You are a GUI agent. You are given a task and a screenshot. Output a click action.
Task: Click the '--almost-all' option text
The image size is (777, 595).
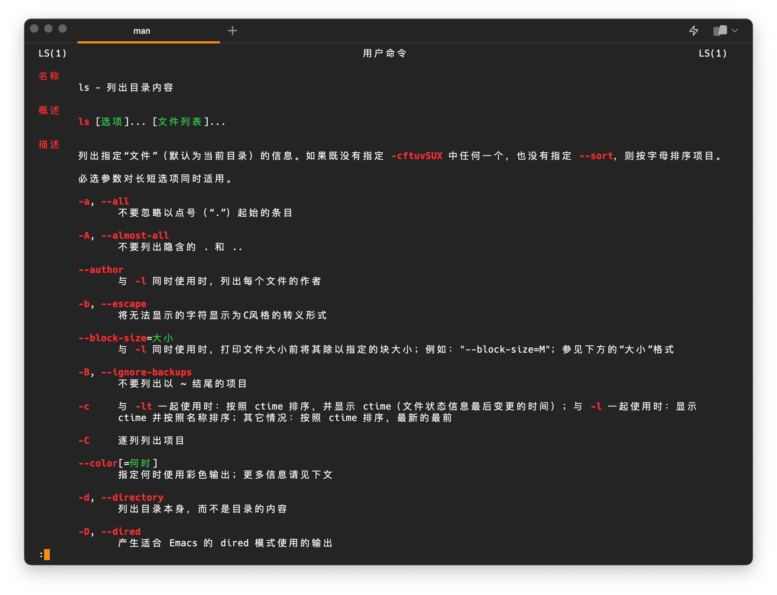point(135,236)
